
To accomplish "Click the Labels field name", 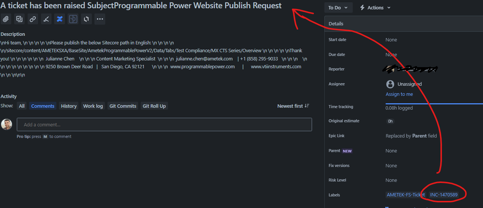I will (334, 195).
